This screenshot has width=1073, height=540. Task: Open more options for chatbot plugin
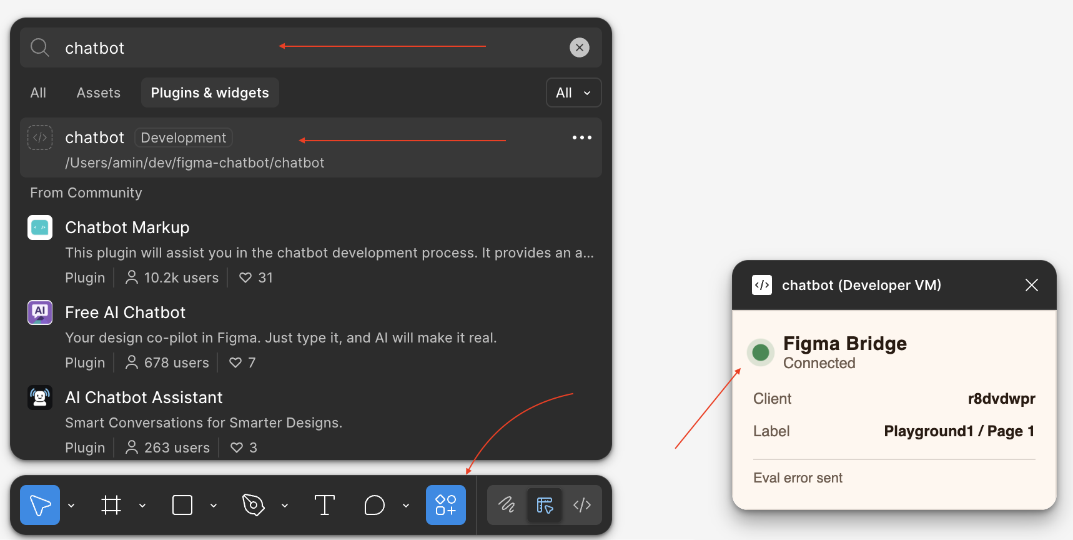click(582, 137)
